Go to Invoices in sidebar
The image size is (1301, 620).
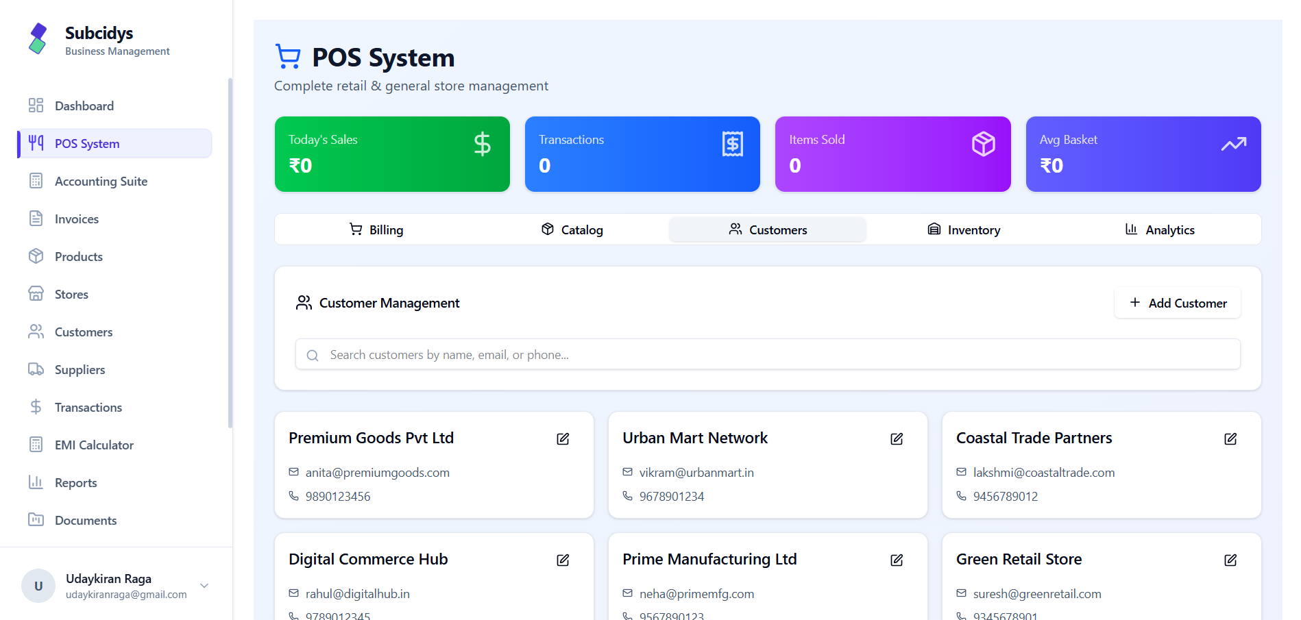coord(114,219)
